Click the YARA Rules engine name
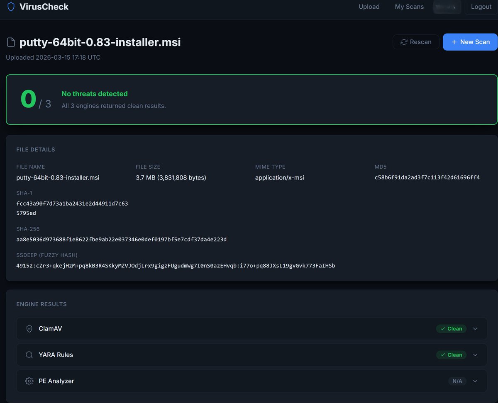This screenshot has width=498, height=403. click(x=56, y=355)
